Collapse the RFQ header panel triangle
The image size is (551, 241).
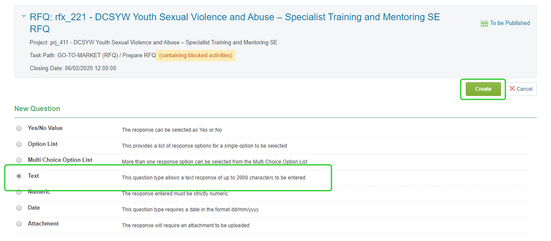(x=24, y=17)
